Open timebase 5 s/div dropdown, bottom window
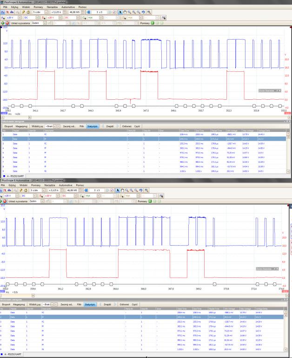The image size is (292, 358). coord(44,190)
